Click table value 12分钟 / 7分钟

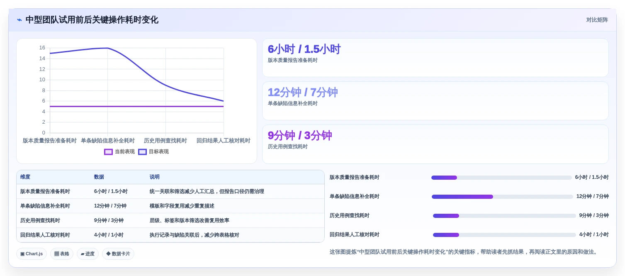pyautogui.click(x=110, y=206)
